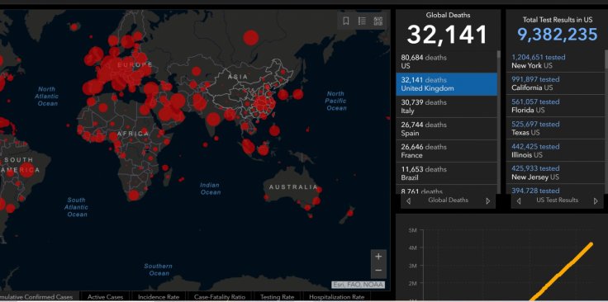Select the Spain 26,744 deaths row
The image size is (608, 302).
click(x=446, y=129)
